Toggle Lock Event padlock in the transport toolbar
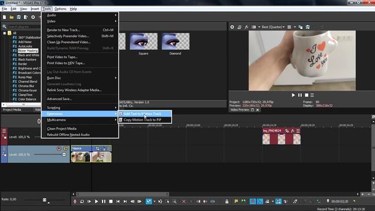 coord(227,202)
